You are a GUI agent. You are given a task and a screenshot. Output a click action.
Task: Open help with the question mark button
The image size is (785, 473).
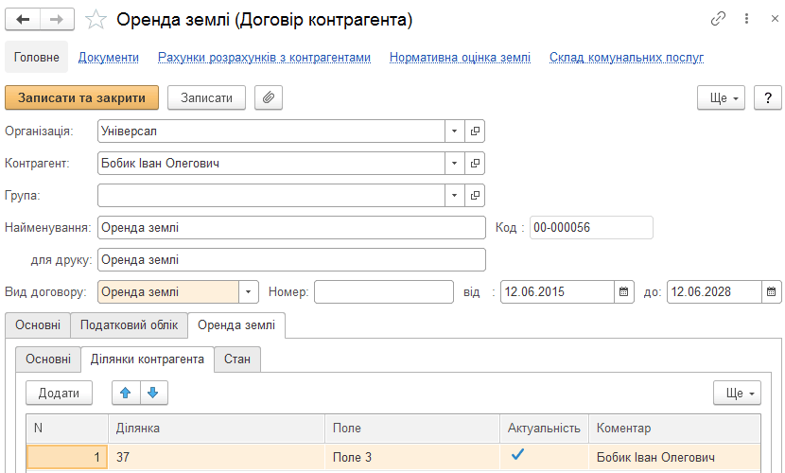767,97
